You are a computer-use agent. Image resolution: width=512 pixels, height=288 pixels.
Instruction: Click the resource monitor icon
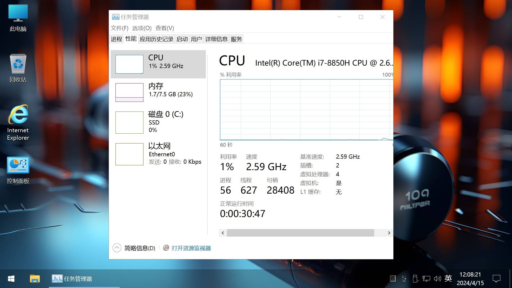[x=166, y=248]
